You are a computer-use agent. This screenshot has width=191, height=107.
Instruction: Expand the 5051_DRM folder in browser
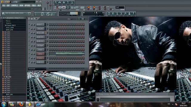click(10, 28)
